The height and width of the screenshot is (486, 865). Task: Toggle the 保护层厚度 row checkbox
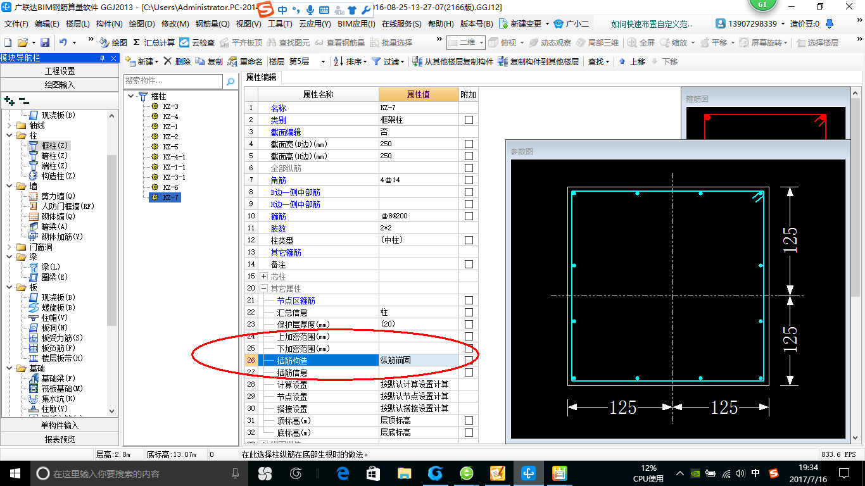469,324
